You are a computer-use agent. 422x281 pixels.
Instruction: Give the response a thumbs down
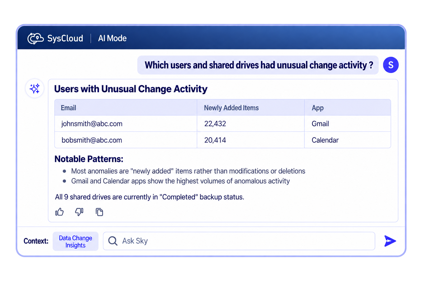79,212
